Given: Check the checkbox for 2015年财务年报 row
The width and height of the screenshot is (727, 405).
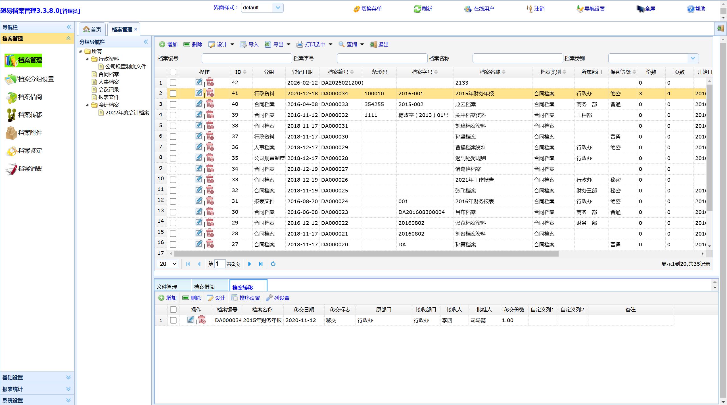Looking at the screenshot, I should coord(173,93).
